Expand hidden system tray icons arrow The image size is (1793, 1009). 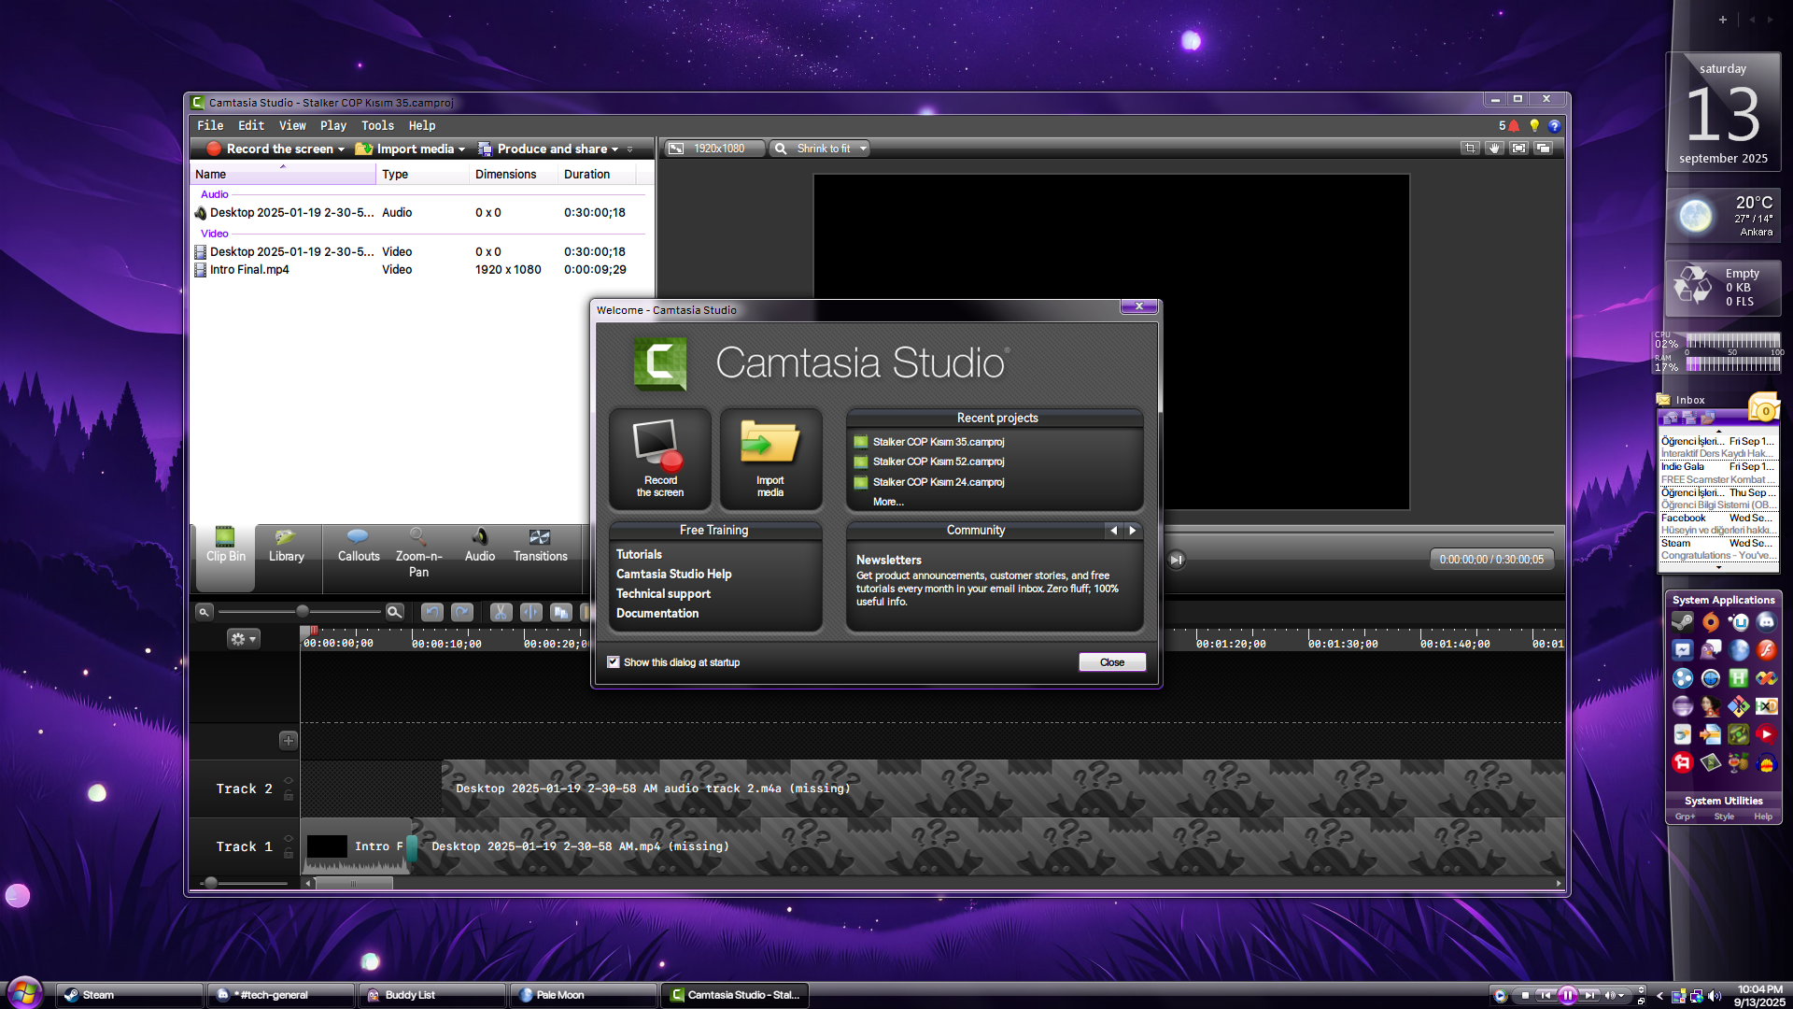pos(1659,996)
